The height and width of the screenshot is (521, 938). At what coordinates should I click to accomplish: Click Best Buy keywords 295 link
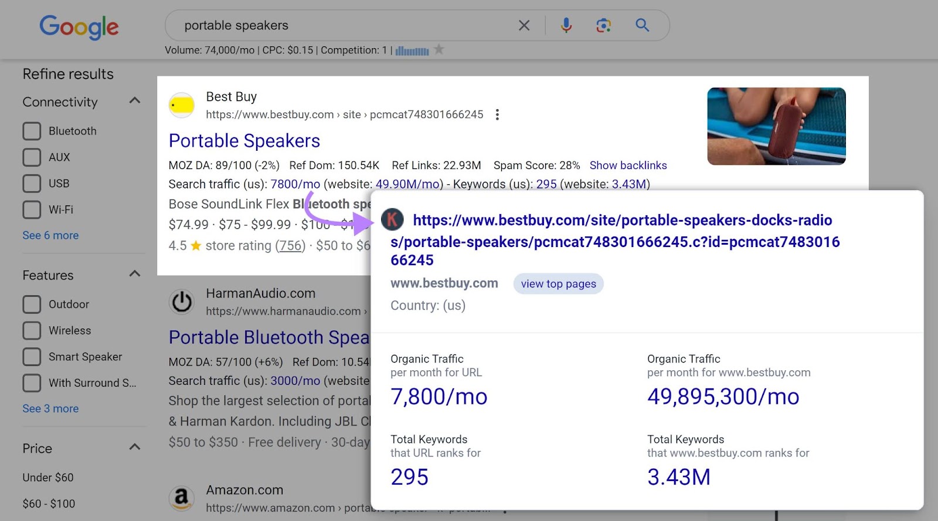point(546,184)
